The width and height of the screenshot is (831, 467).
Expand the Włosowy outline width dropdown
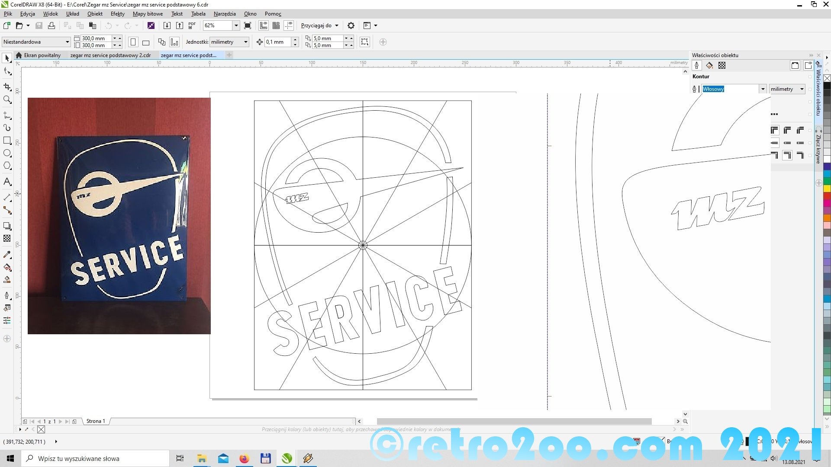pos(763,89)
